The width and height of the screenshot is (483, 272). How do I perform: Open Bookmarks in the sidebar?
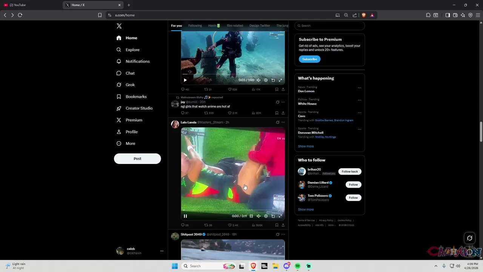132,96
